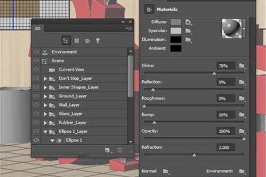The height and width of the screenshot is (177, 266).
Task: Click the Shine slider handle
Action: click(x=214, y=73)
